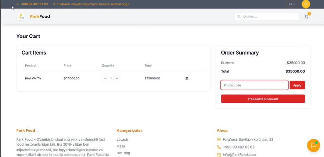Screen dimensions: 324x157
Task: Open the Pizza category link
Action: pos(121,146)
